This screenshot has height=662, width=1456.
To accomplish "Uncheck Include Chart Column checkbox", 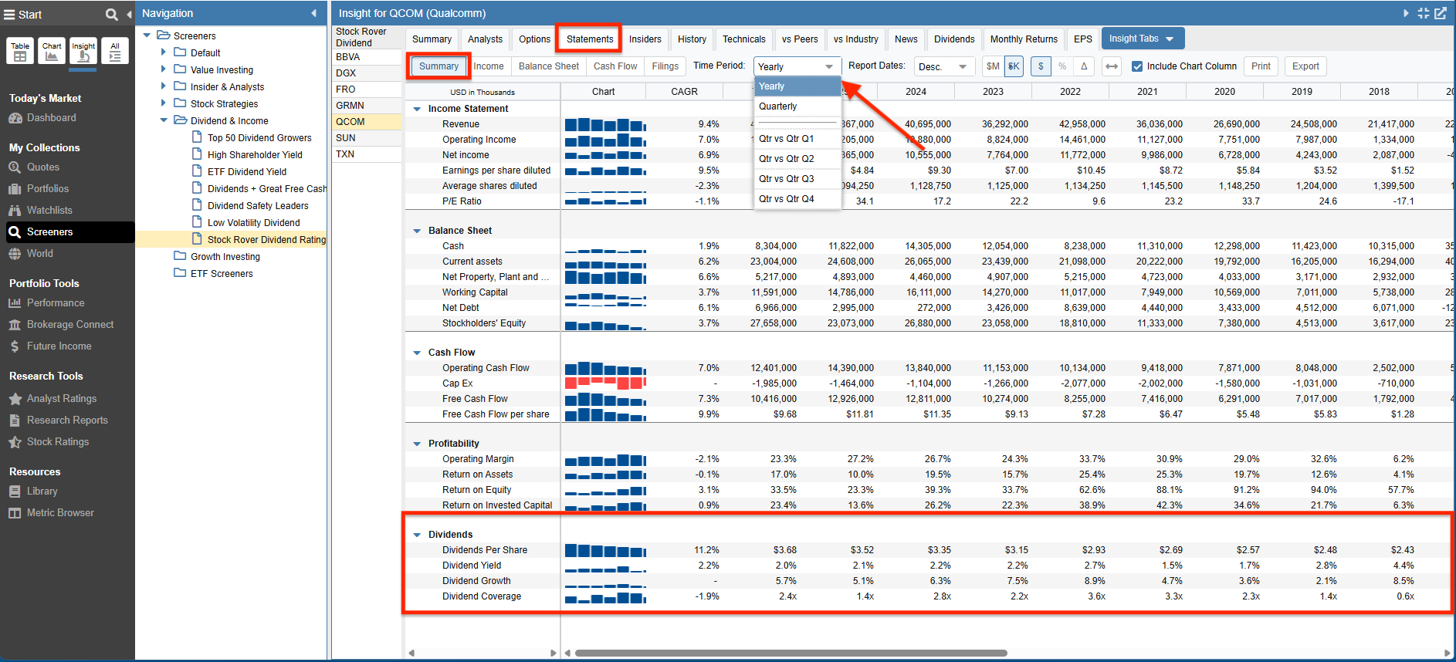I will pos(1137,66).
